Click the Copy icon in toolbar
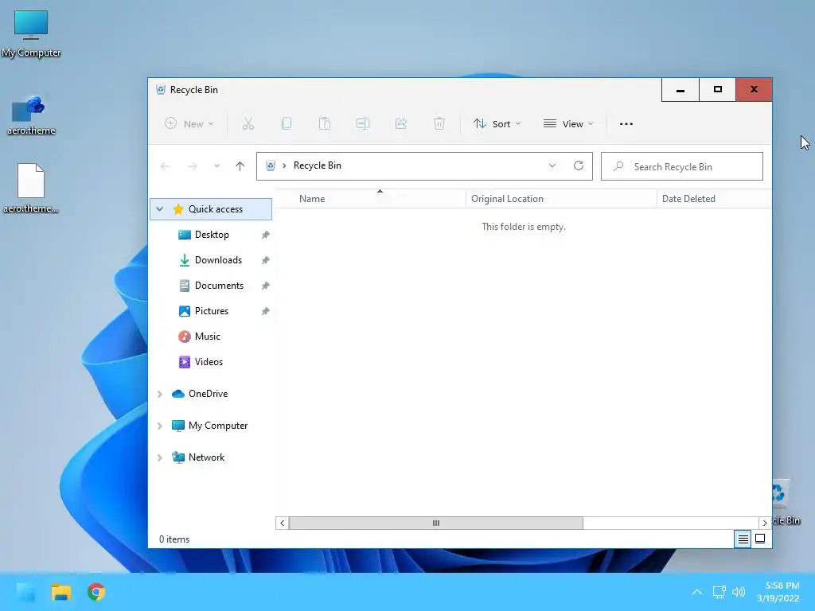 (287, 123)
